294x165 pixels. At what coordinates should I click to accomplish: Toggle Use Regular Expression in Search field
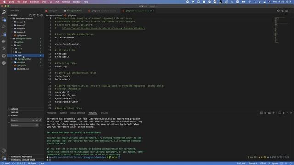(40, 120)
